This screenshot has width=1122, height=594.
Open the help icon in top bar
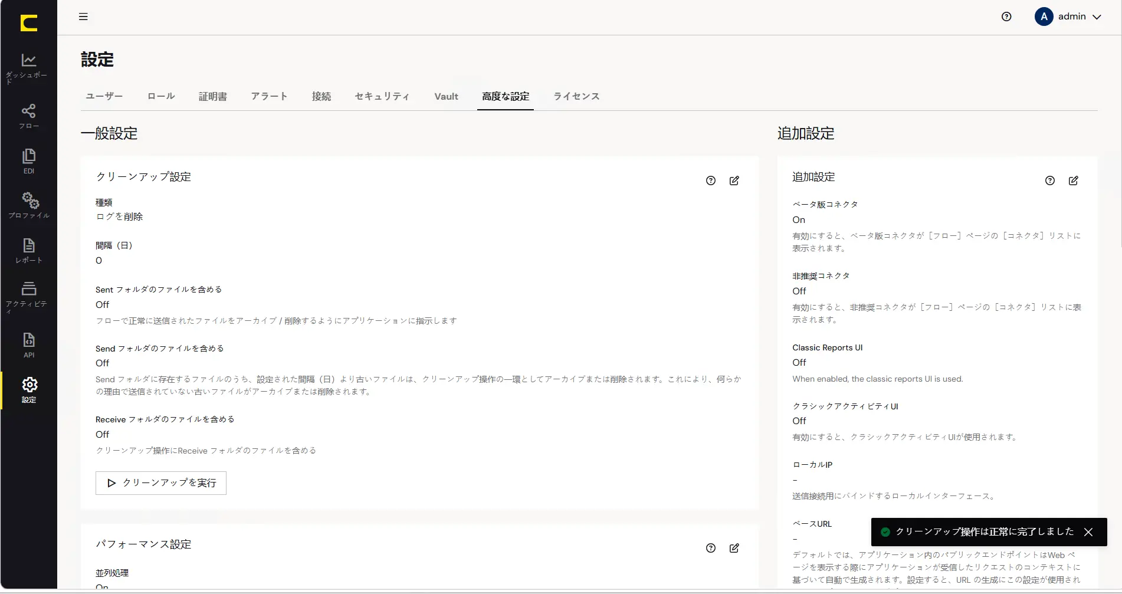[x=1006, y=17]
